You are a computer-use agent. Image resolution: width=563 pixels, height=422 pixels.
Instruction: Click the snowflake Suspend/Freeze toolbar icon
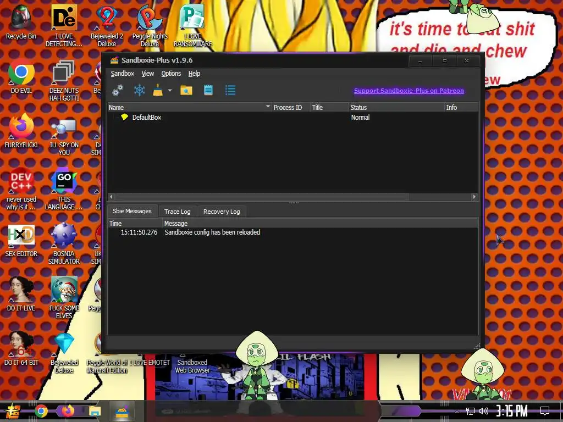[139, 90]
